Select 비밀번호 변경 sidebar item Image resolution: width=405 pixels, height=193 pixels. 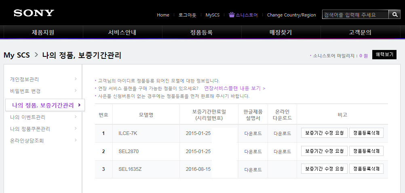(x=25, y=91)
